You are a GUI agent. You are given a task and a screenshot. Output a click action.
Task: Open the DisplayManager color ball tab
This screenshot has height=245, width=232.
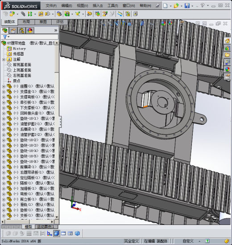[x=30, y=30]
